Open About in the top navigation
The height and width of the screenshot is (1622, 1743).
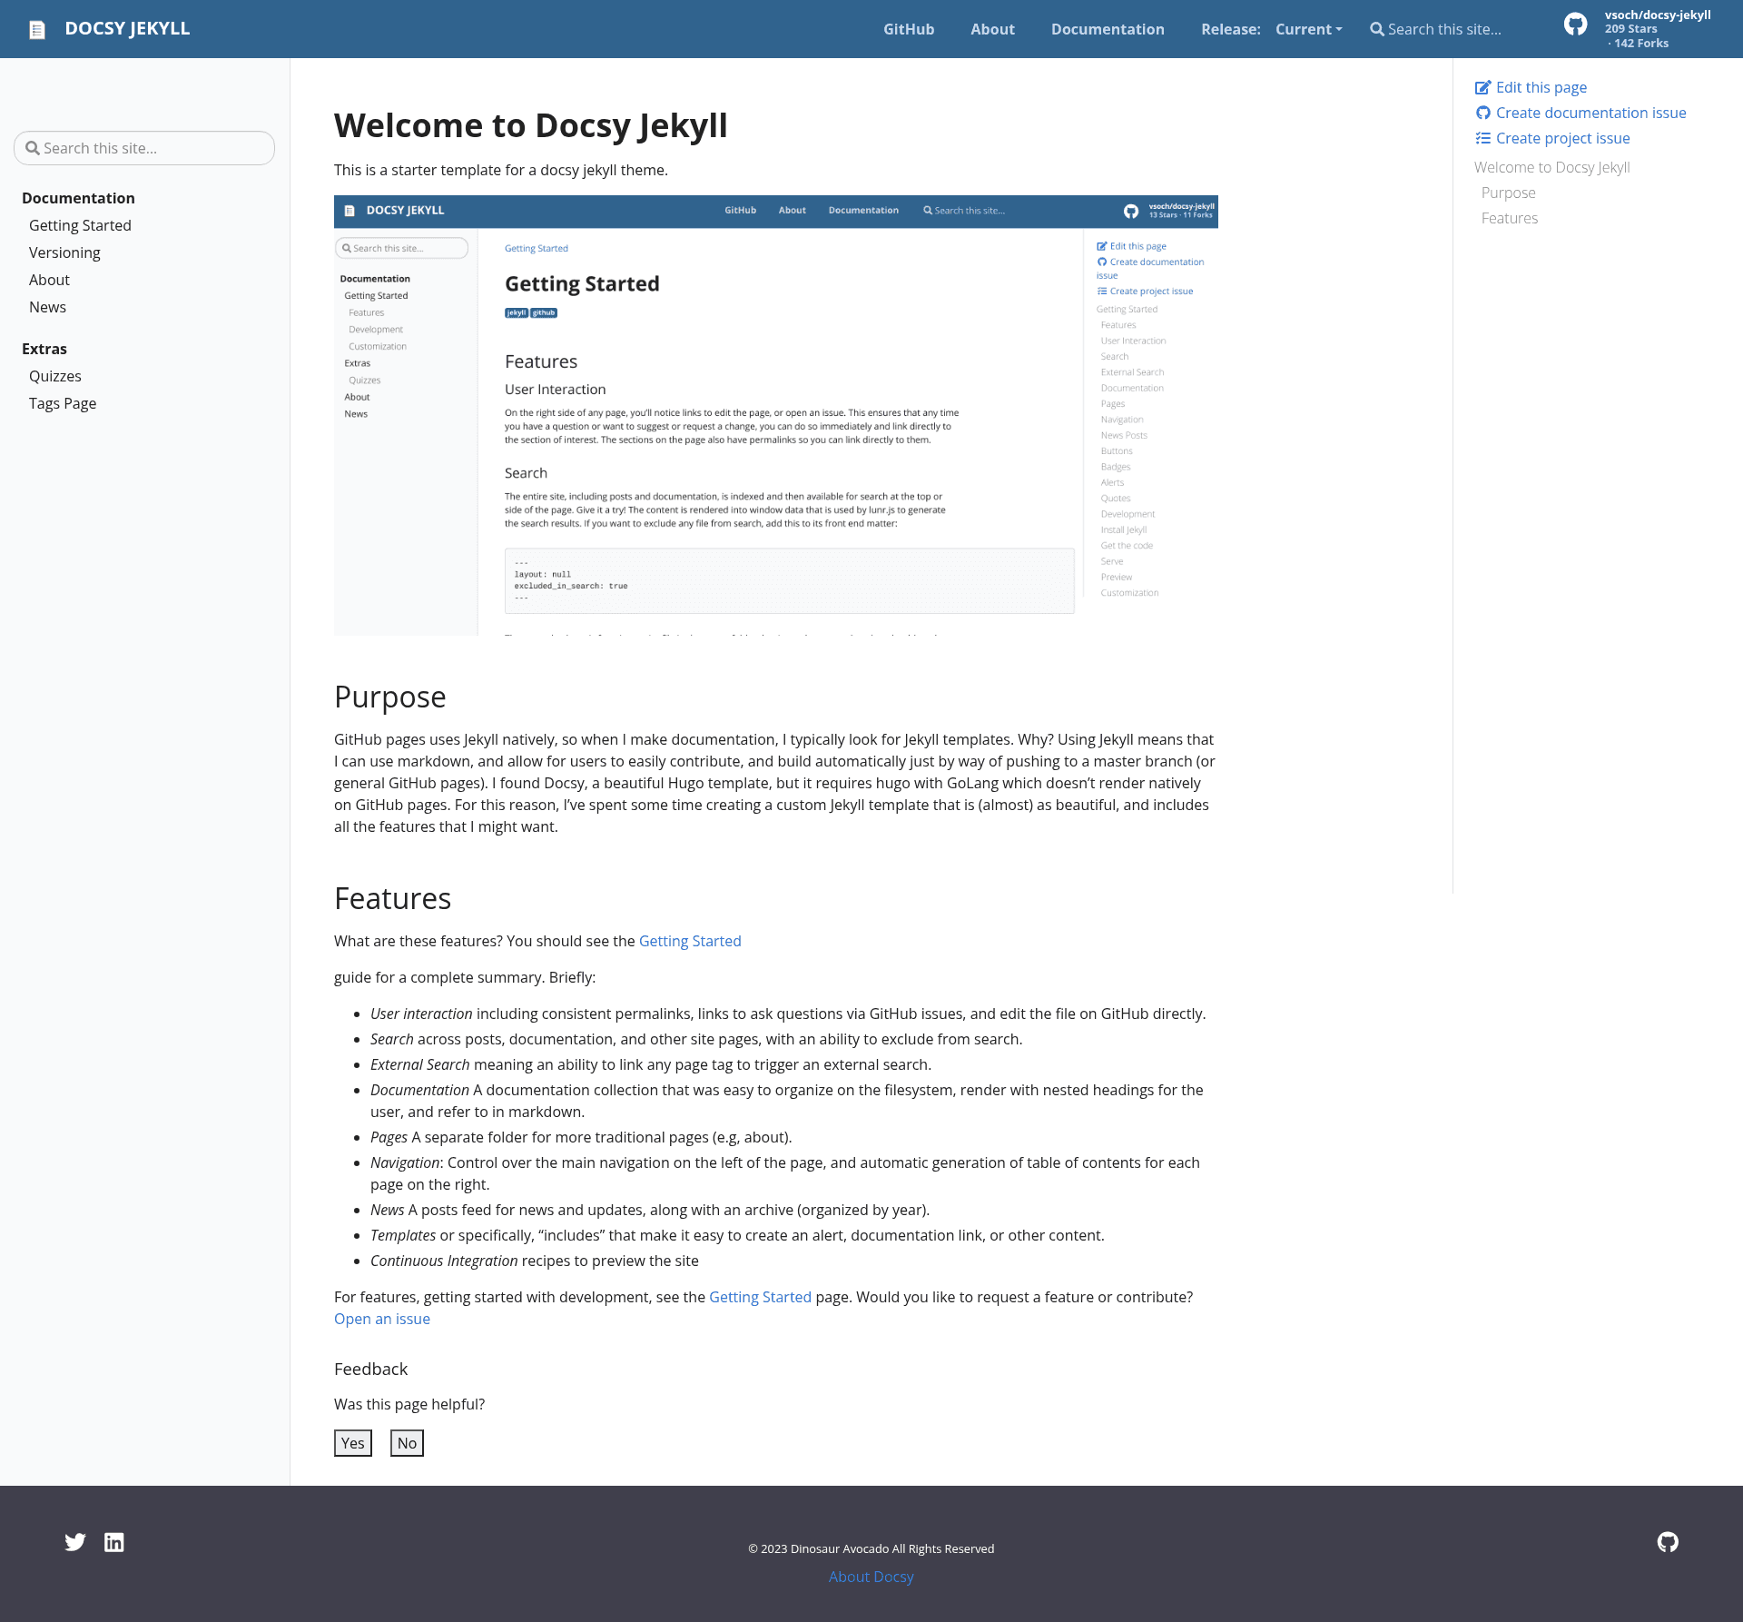[x=992, y=29]
